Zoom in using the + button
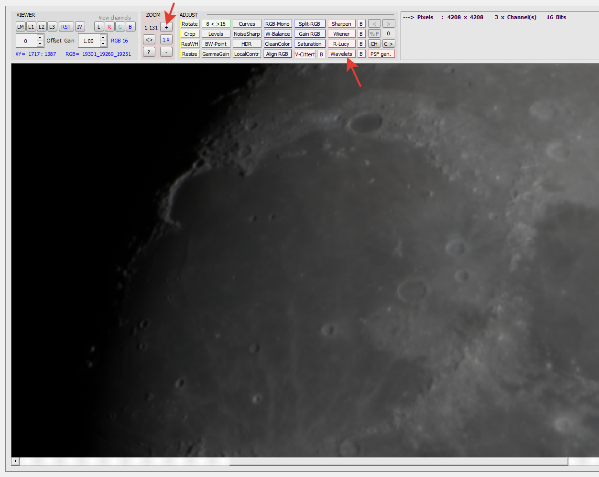 coord(166,27)
